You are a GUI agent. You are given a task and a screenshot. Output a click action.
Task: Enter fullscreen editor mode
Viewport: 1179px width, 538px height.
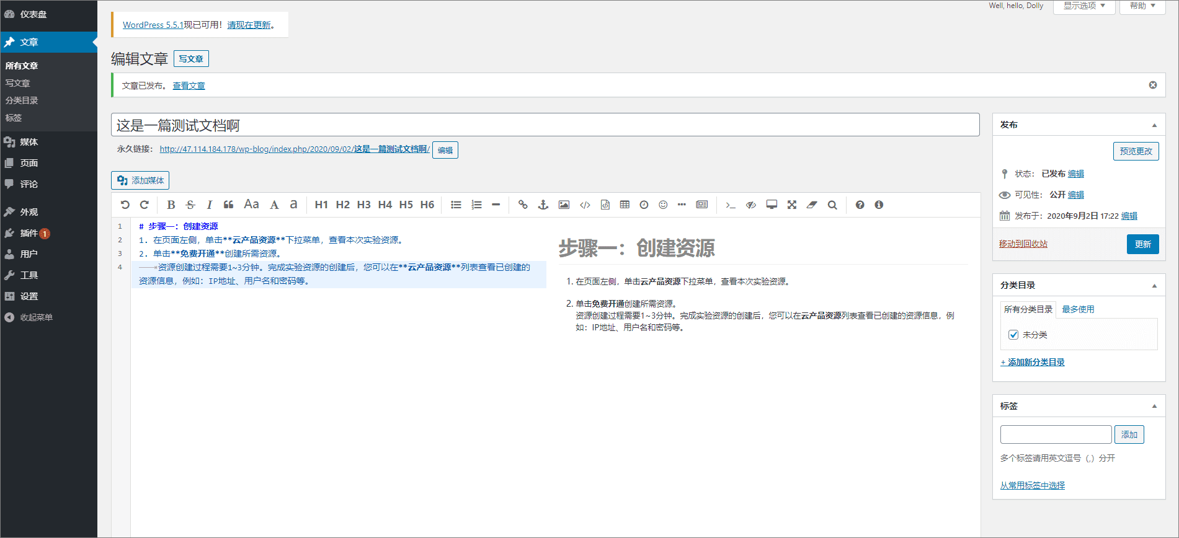[792, 205]
